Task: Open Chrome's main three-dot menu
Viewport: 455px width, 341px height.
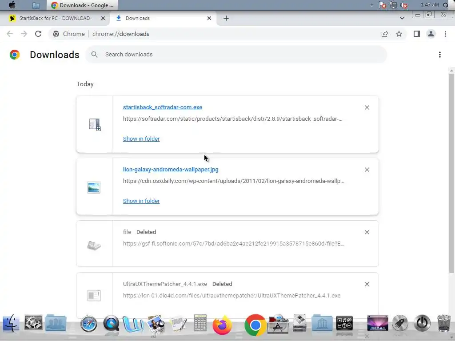Action: click(445, 34)
